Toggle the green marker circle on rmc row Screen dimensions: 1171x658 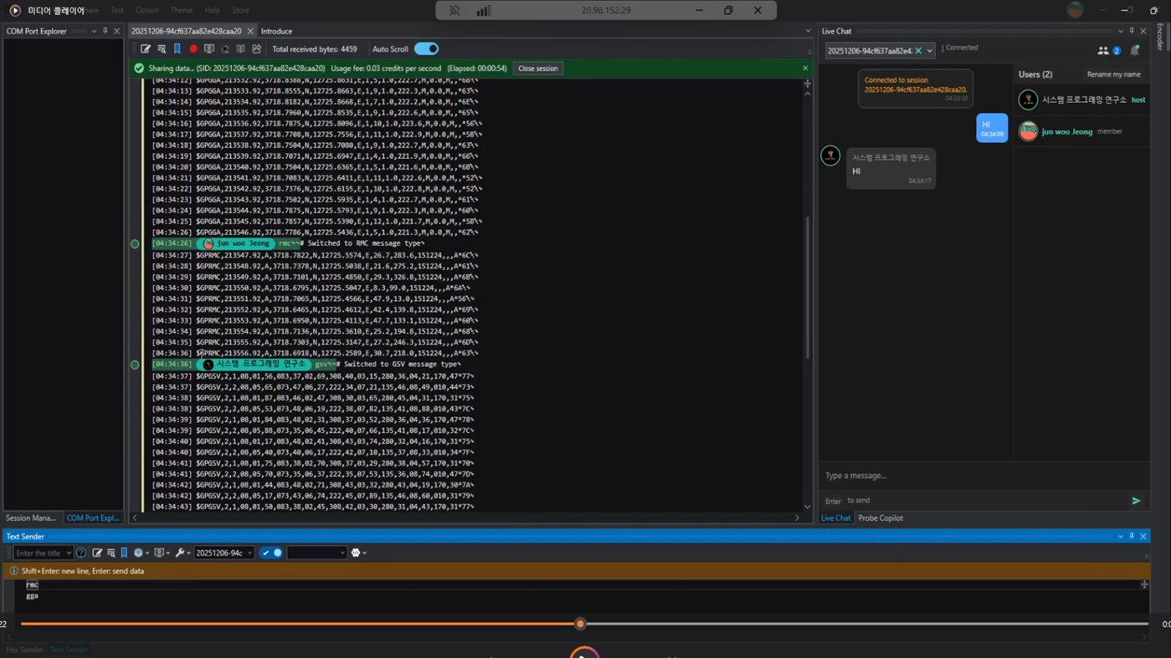(x=135, y=244)
